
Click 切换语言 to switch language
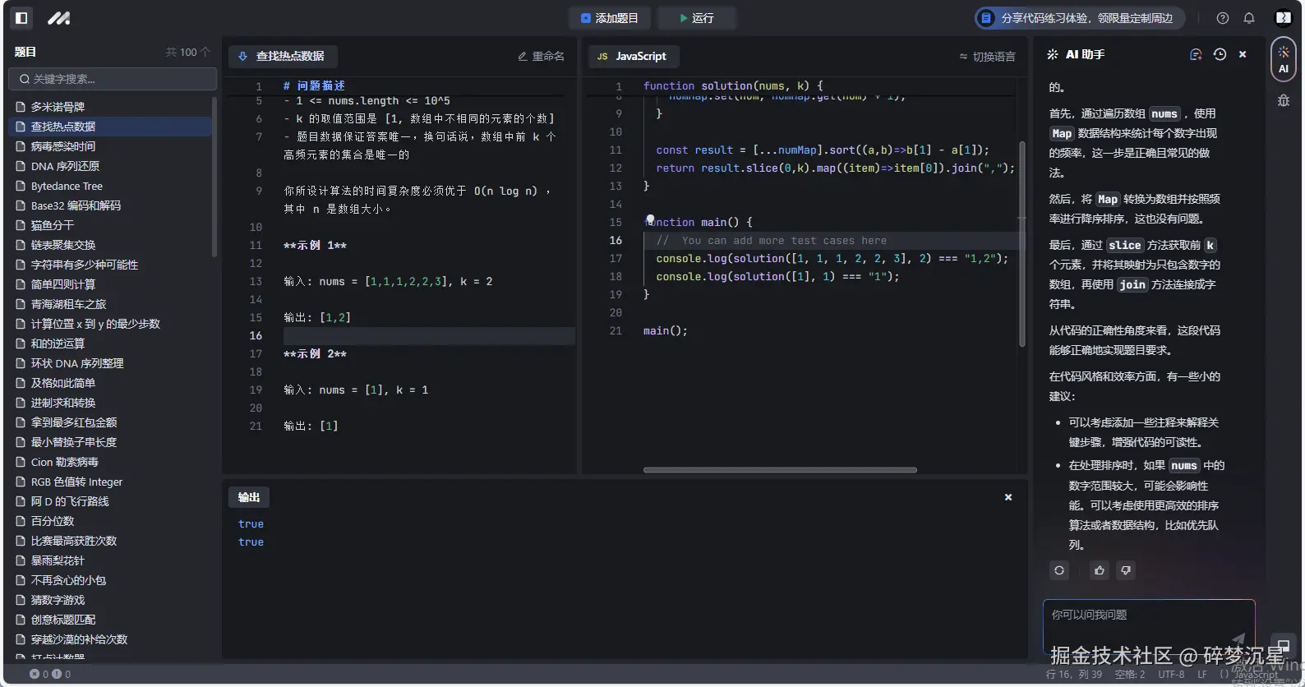tap(987, 56)
